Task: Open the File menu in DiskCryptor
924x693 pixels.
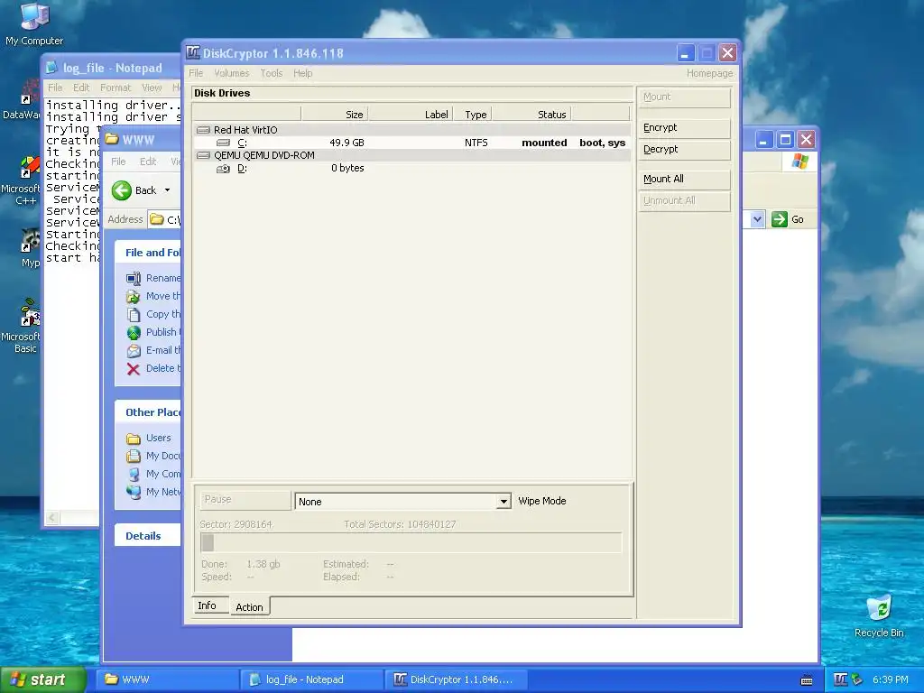Action: 196,73
